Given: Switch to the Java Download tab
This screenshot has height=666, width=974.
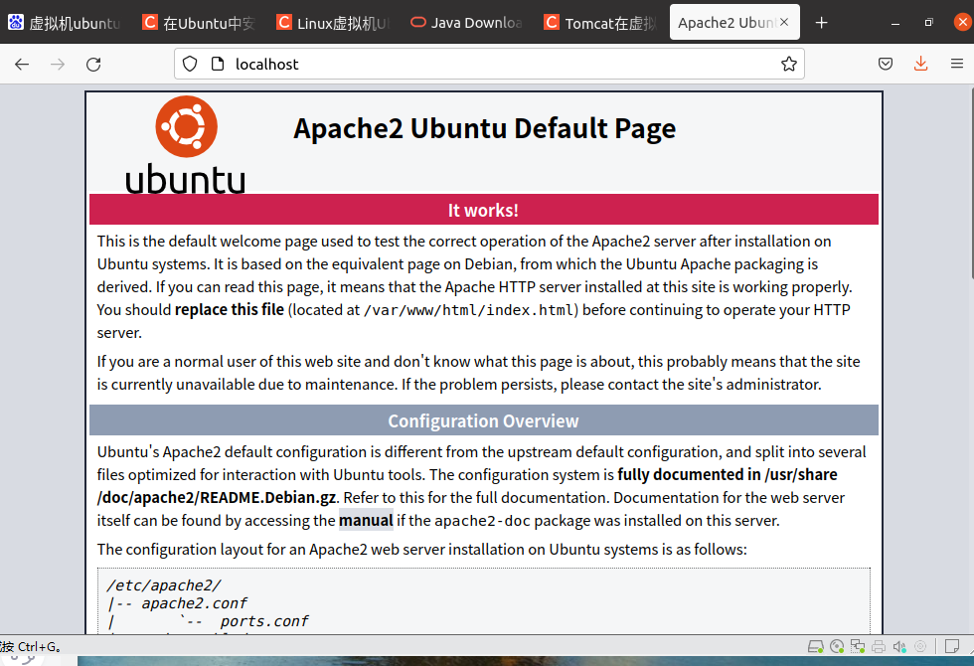Looking at the screenshot, I should (x=467, y=23).
